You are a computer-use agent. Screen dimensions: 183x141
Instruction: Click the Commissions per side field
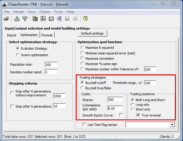(x=115, y=108)
